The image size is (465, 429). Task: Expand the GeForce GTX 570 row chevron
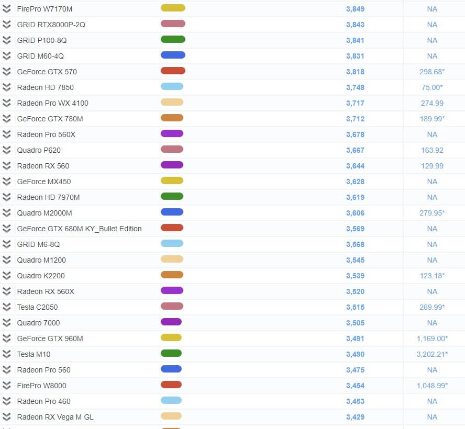tap(6, 72)
